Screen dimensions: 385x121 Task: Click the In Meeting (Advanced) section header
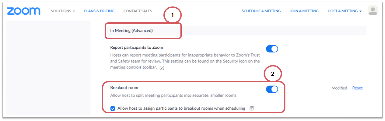tap(131, 31)
